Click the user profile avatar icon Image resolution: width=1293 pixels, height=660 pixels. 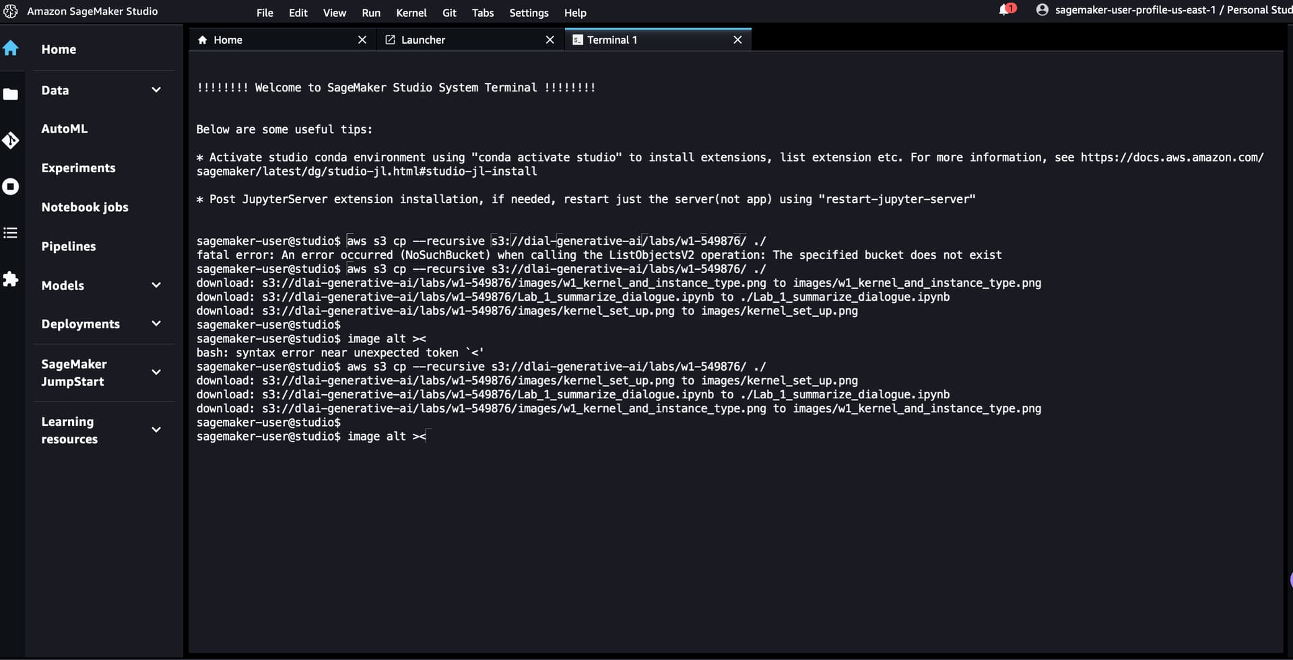(x=1042, y=9)
